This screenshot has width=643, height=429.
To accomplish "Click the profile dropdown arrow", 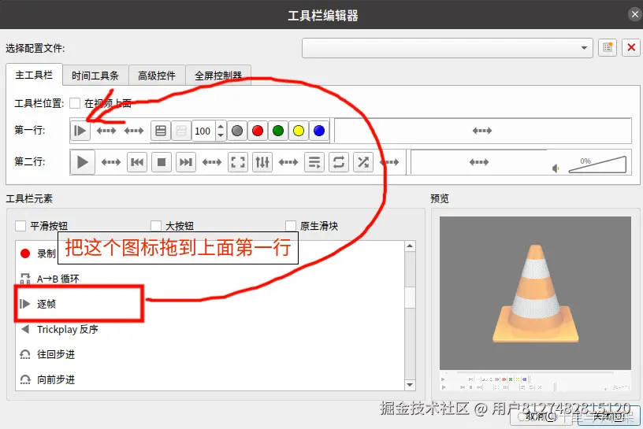I will point(584,48).
